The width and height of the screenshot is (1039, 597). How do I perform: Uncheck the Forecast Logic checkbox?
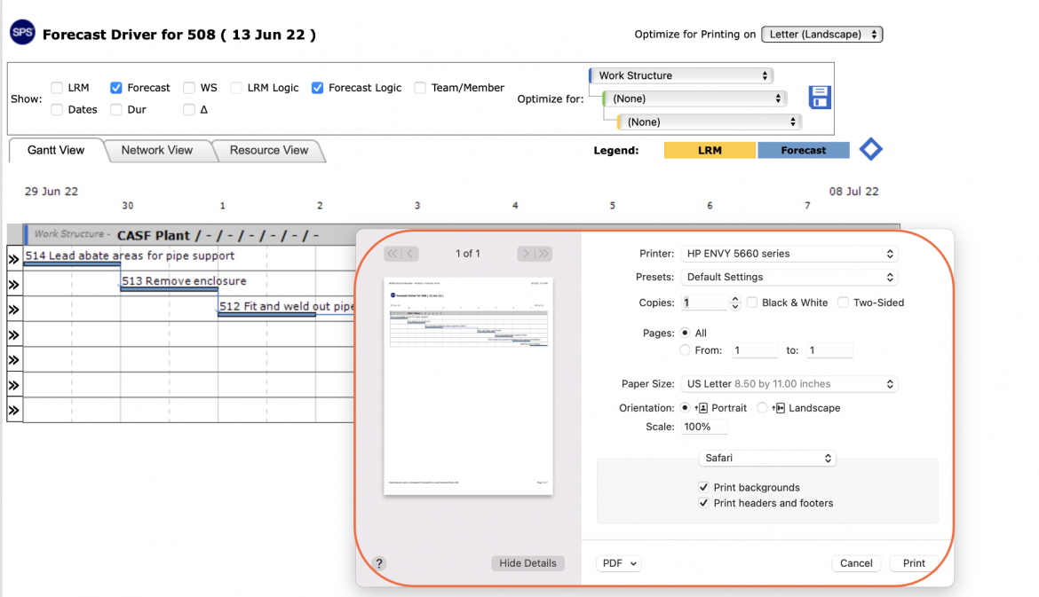click(x=317, y=87)
